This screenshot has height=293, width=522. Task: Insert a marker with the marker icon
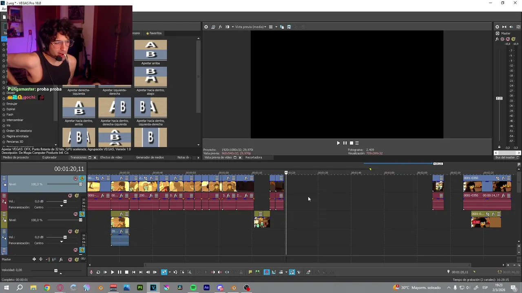click(x=250, y=272)
